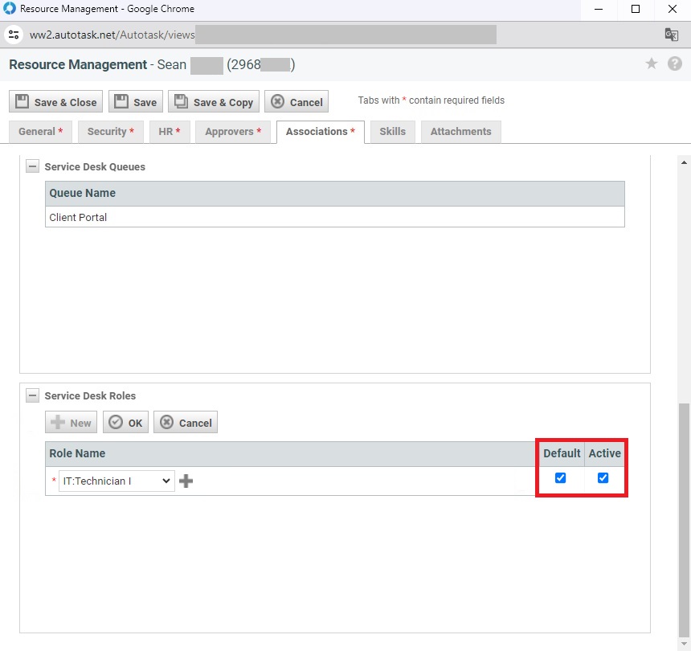691x651 pixels.
Task: Uncheck the Active role checkbox
Action: pos(603,478)
